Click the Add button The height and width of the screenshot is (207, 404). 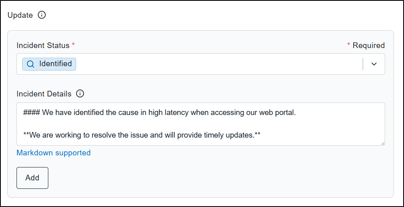point(33,178)
